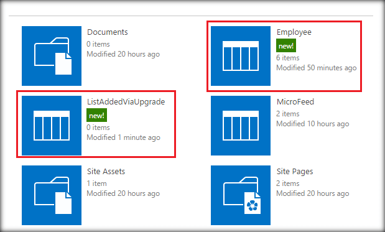Image resolution: width=385 pixels, height=232 pixels.
Task: Select 'Modified 1 minute ago' text
Action: (124, 137)
